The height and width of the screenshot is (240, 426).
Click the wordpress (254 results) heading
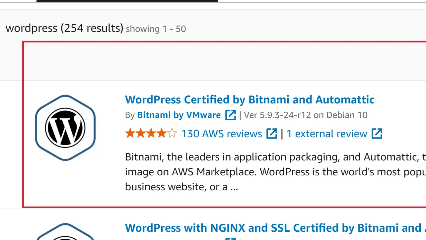(64, 28)
